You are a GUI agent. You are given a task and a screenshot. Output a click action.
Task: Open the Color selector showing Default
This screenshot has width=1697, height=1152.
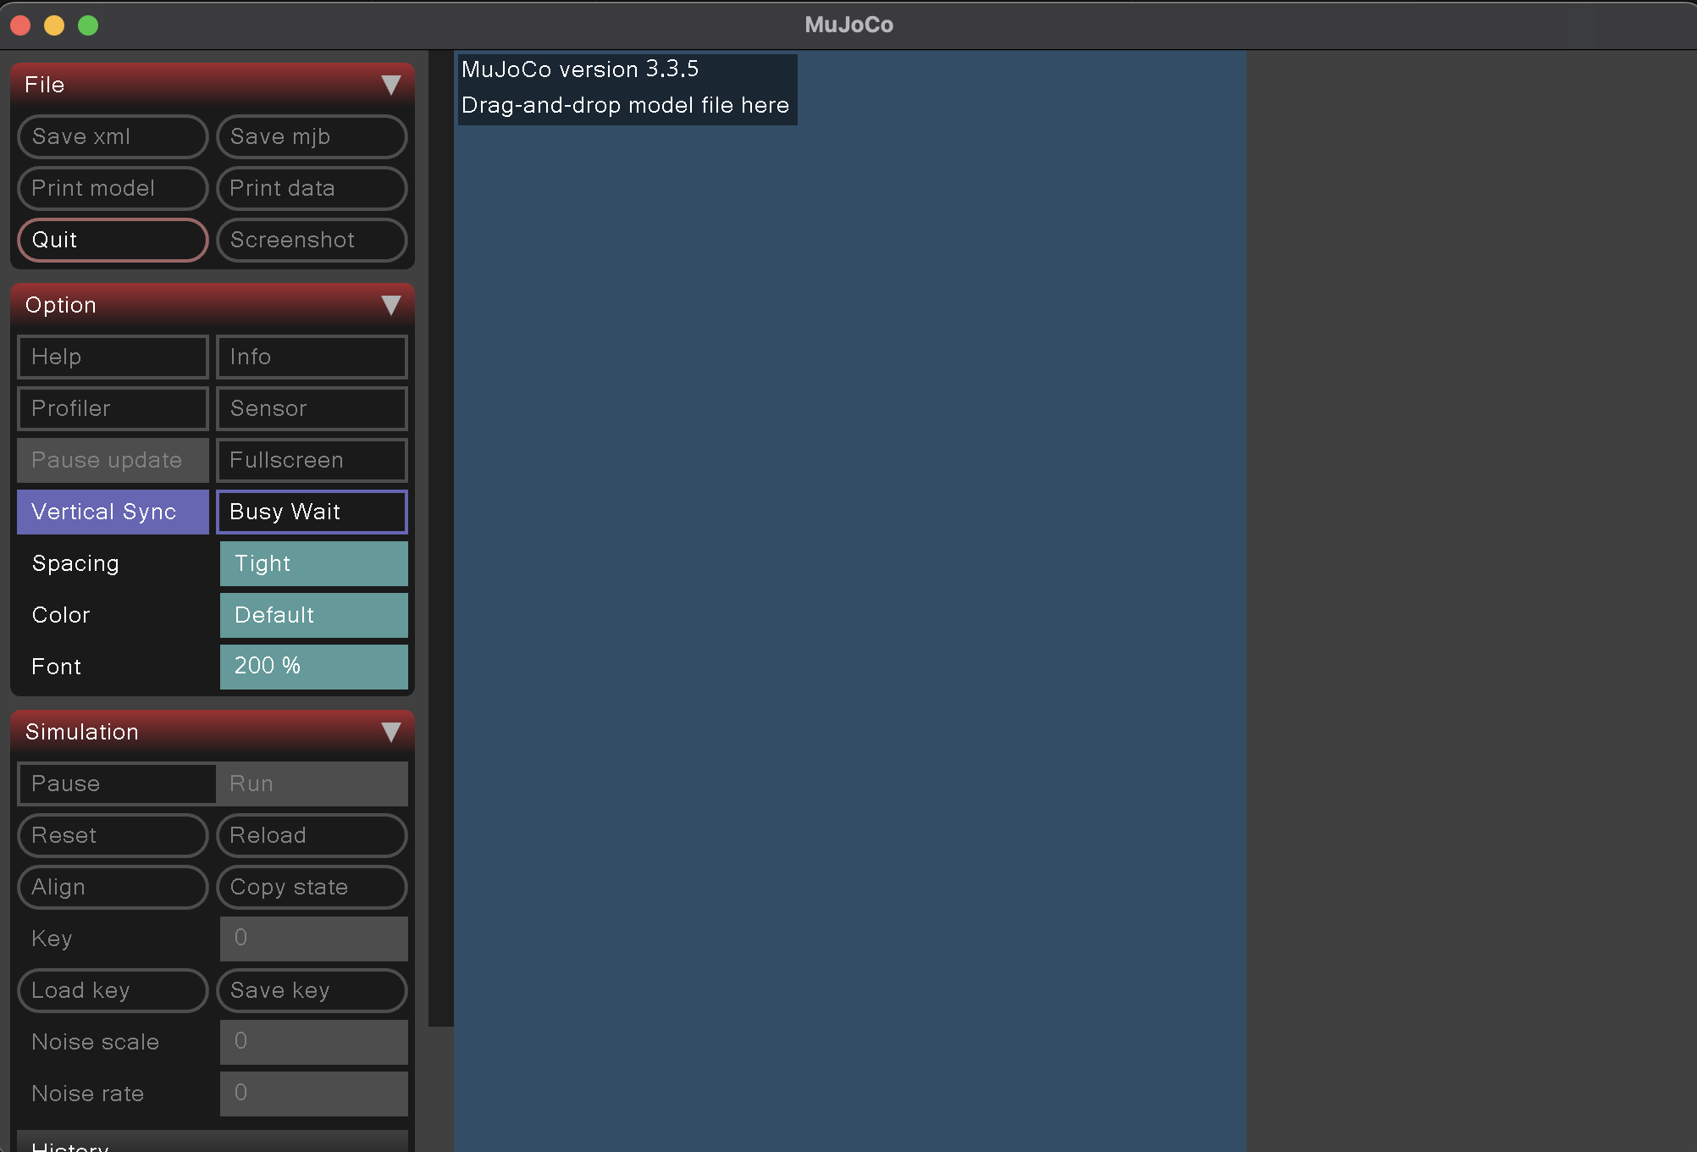click(314, 615)
